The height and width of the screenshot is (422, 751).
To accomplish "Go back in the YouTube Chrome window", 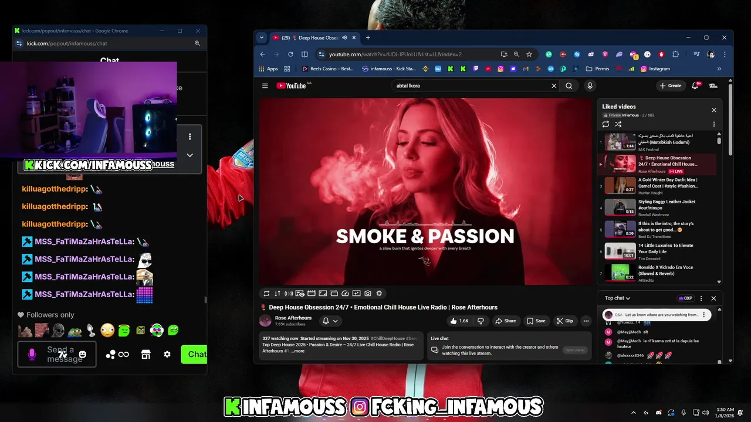I will pyautogui.click(x=262, y=54).
